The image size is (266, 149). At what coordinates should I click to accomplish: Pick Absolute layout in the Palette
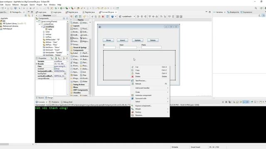(x=74, y=29)
